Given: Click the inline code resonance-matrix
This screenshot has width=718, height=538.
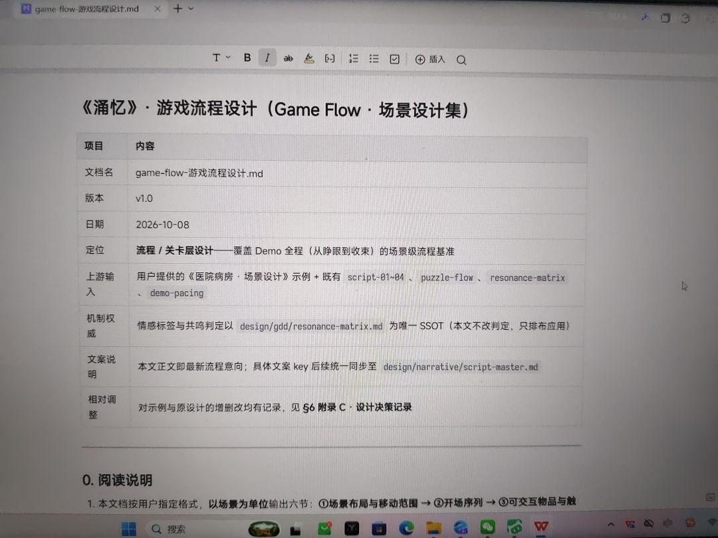Looking at the screenshot, I should tap(527, 278).
